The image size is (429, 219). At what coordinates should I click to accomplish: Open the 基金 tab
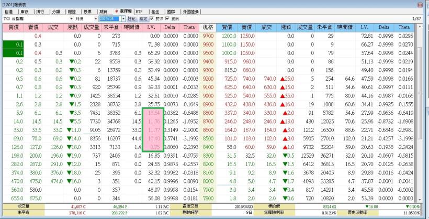pos(154,11)
